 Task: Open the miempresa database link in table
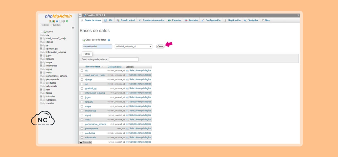[91, 111]
